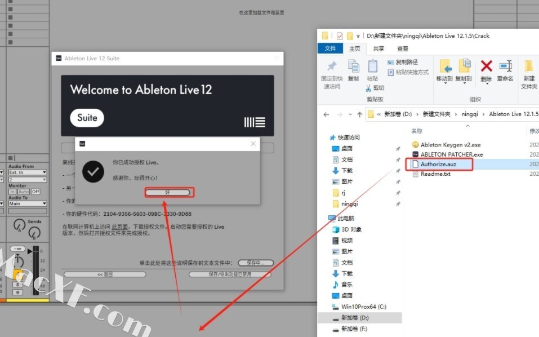Switch to the 共享 ribbon tab

(x=378, y=49)
